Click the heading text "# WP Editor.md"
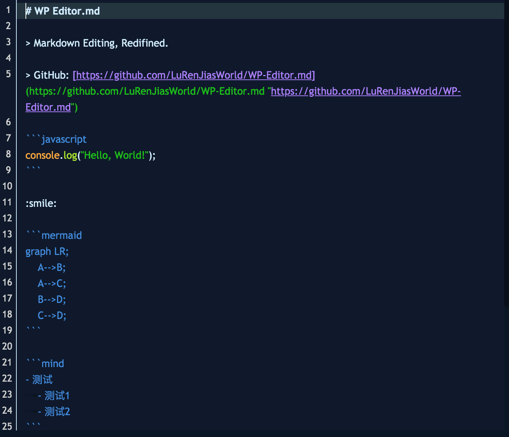Viewport: 509px width, 437px height. [63, 11]
